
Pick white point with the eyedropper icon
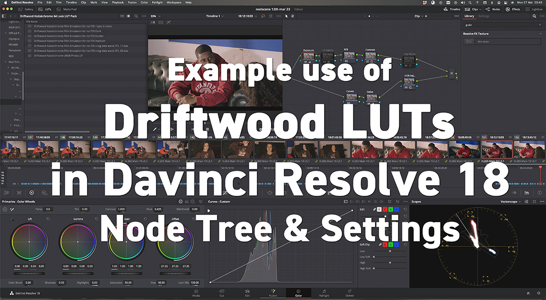coord(12,209)
